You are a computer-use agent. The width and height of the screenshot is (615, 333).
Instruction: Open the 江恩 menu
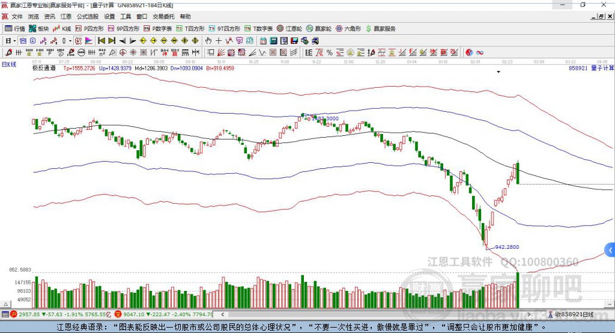coord(66,16)
